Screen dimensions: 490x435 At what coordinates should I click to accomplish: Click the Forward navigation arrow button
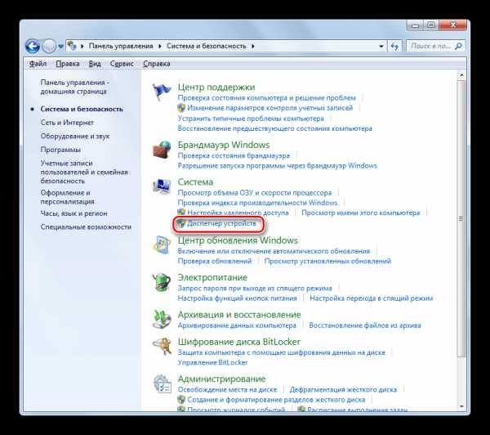tap(49, 47)
